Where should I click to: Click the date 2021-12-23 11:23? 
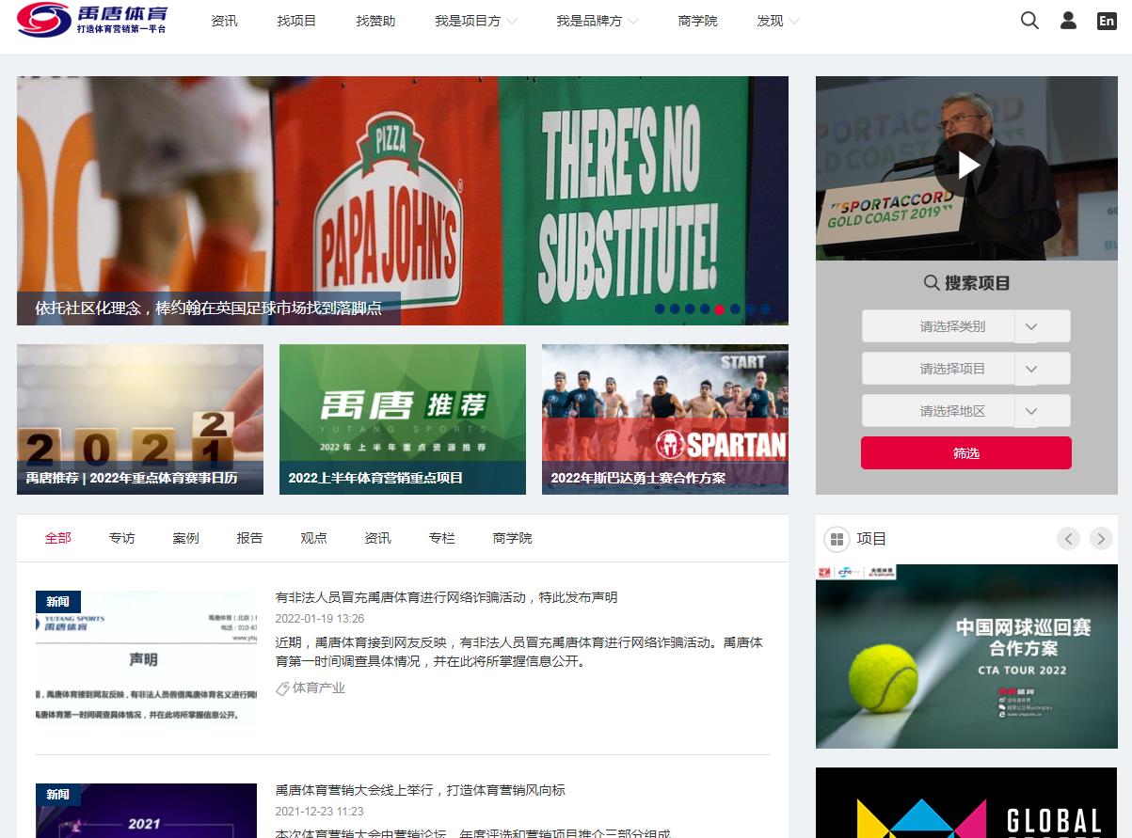point(319,812)
